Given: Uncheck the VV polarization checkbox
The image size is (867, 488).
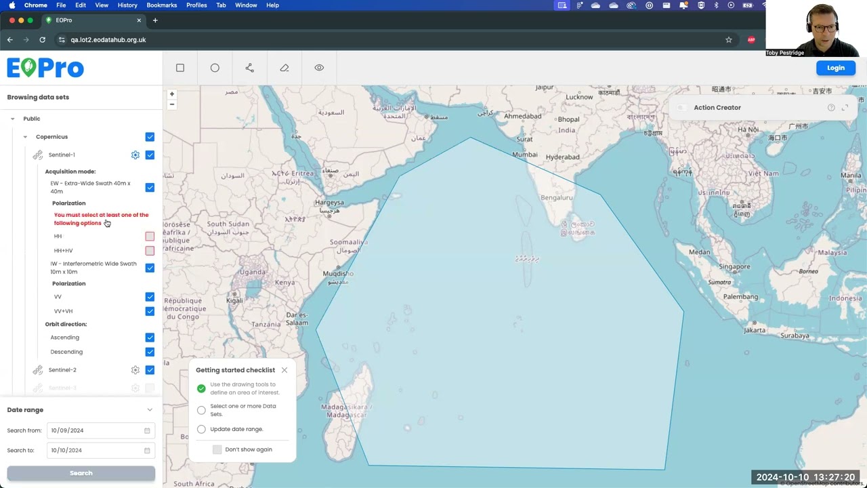Looking at the screenshot, I should coord(150,297).
